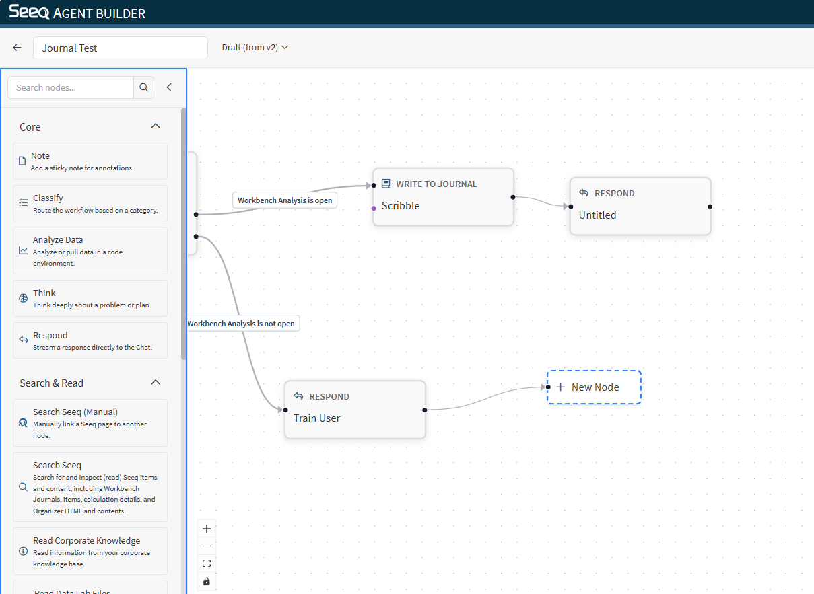Click the New Node placeholder
The height and width of the screenshot is (594, 814).
pos(594,387)
